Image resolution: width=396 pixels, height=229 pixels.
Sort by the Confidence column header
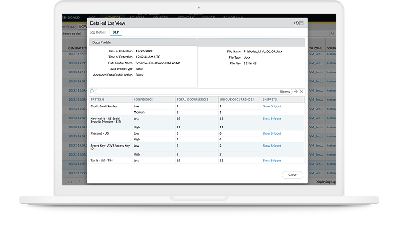pyautogui.click(x=143, y=99)
